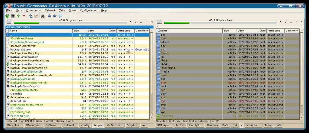Open the left panel drive list button

tap(9, 22)
